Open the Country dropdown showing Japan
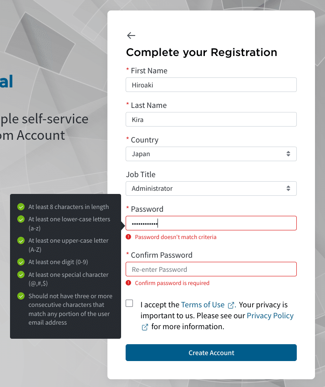The height and width of the screenshot is (387, 325). (x=211, y=154)
